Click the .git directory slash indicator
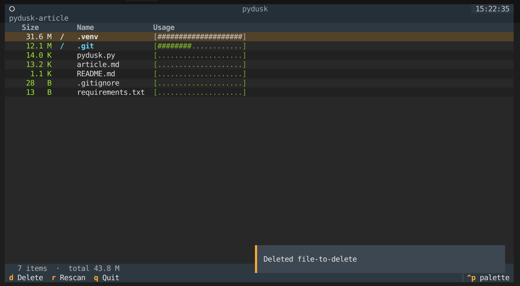Screen dimensions: 520x286 pos(62,46)
